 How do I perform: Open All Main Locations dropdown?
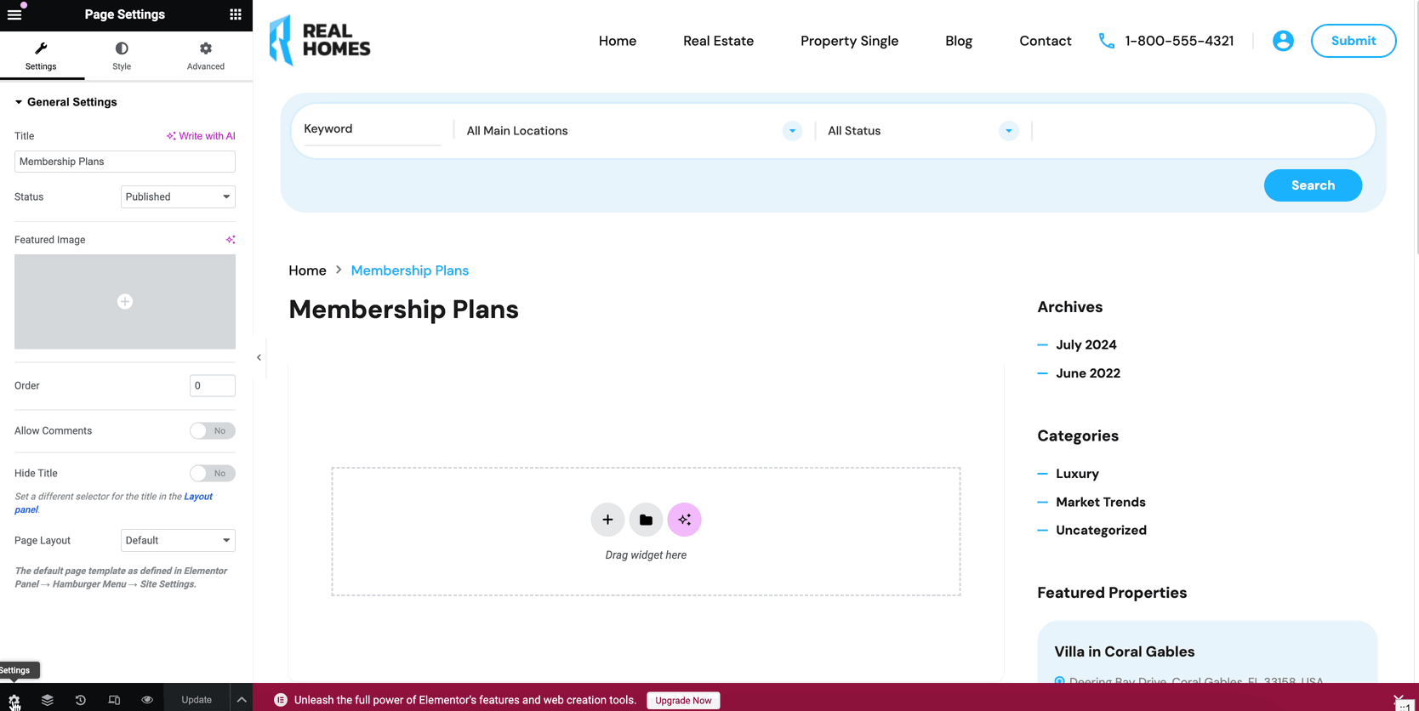(x=634, y=131)
